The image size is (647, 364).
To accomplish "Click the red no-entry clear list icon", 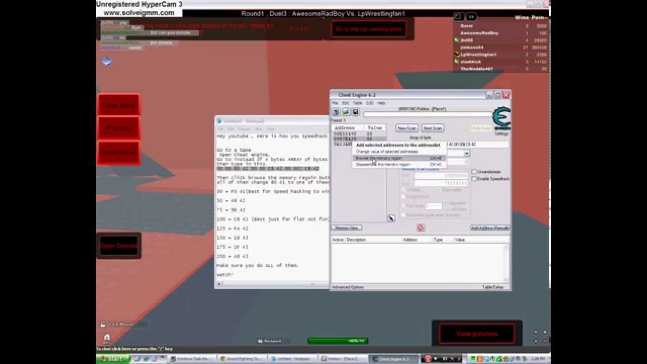I will (421, 227).
